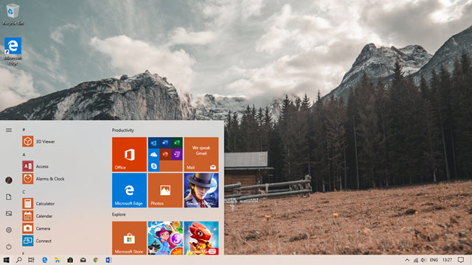Open the Power options button
This screenshot has height=265, width=472.
tap(9, 247)
